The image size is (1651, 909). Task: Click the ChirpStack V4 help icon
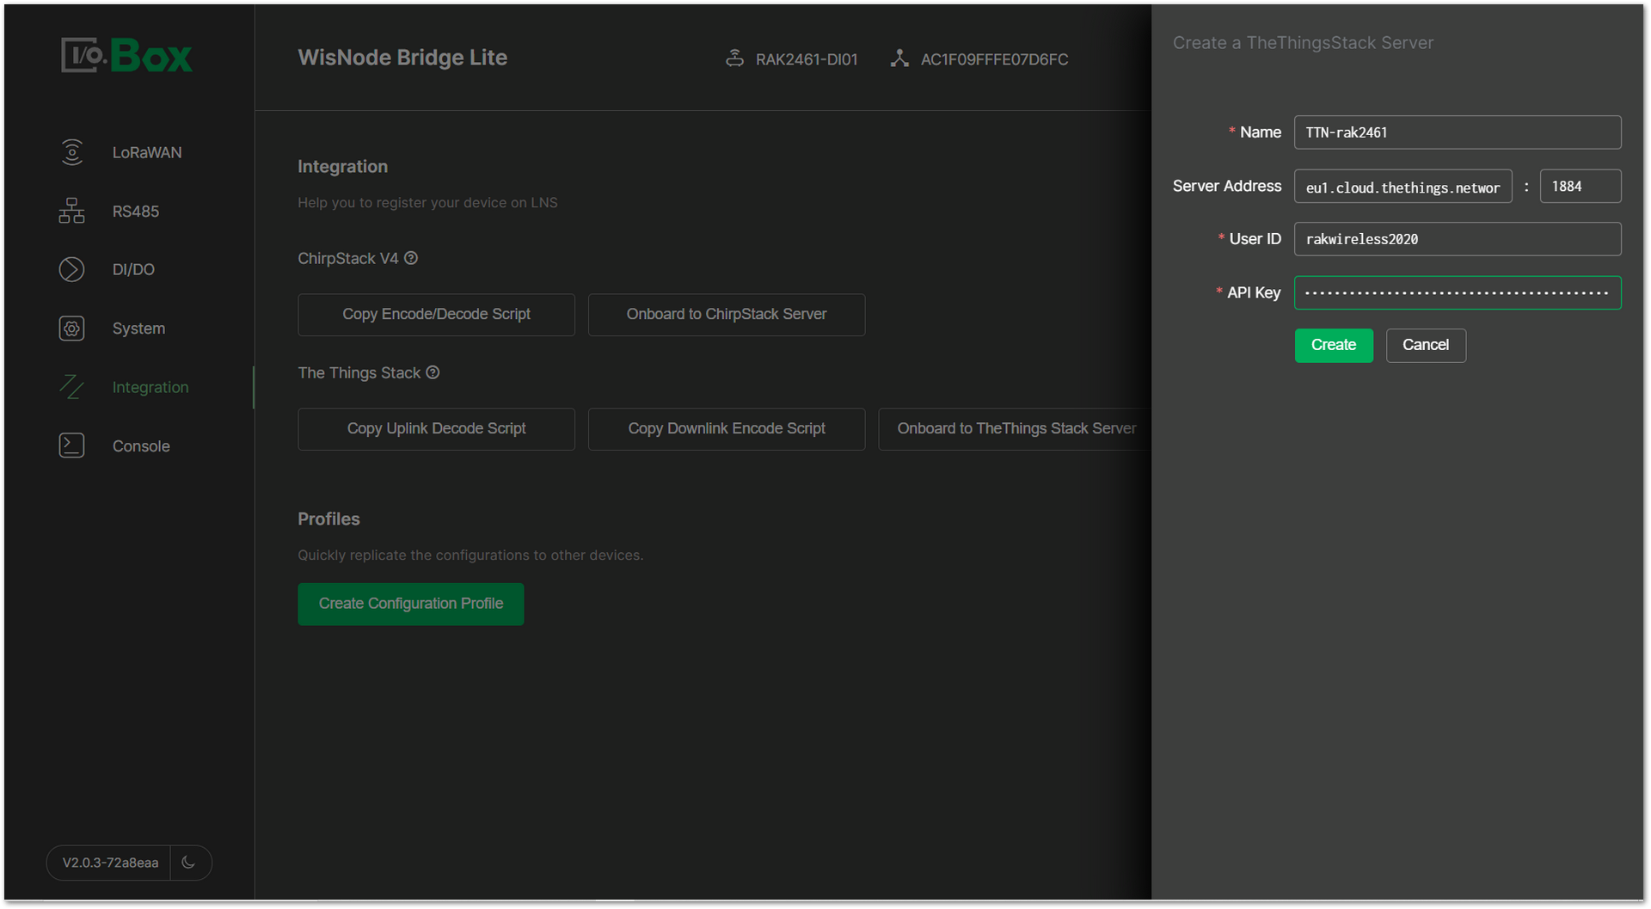[411, 258]
